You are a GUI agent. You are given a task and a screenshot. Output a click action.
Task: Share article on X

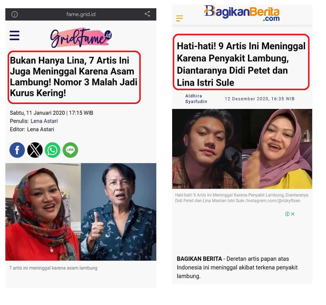[35, 150]
